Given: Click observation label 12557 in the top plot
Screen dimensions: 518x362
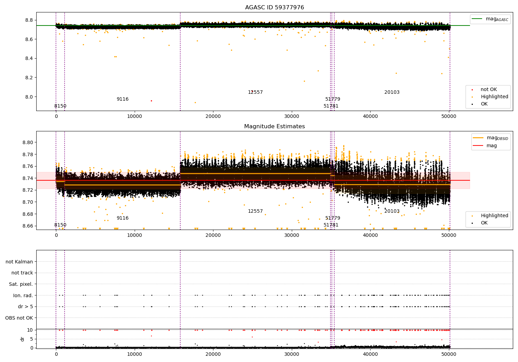Looking at the screenshot, I should click(x=255, y=92).
